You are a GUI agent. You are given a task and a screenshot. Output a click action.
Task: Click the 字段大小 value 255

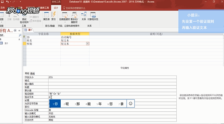[112, 77]
